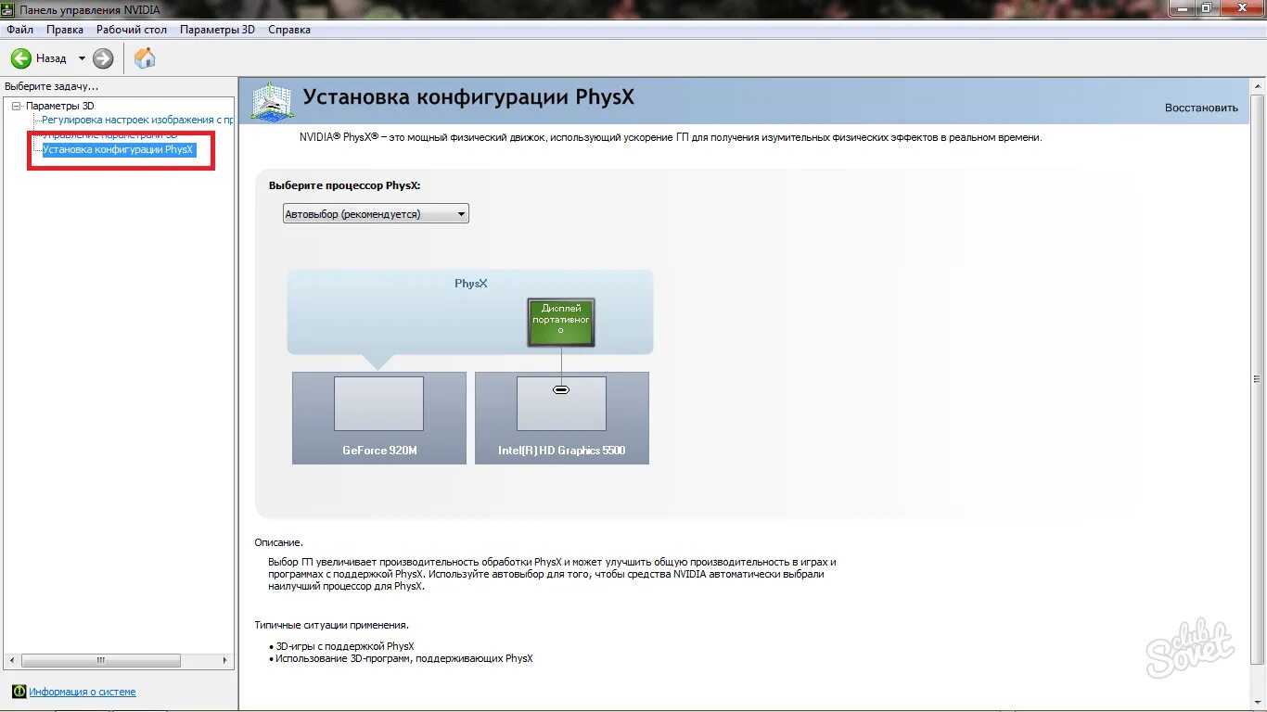
Task: Open the Справка menu
Action: (x=289, y=30)
